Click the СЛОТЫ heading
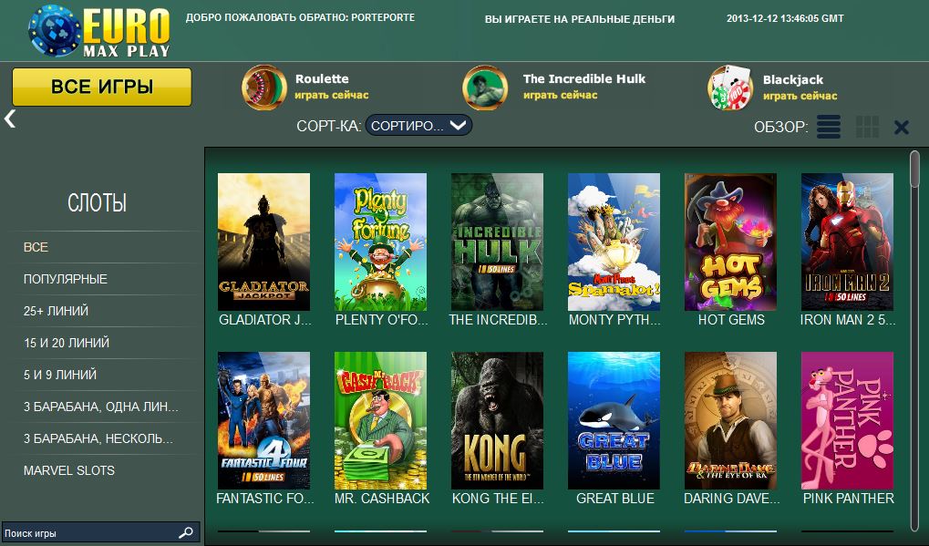Image resolution: width=929 pixels, height=546 pixels. pyautogui.click(x=98, y=203)
